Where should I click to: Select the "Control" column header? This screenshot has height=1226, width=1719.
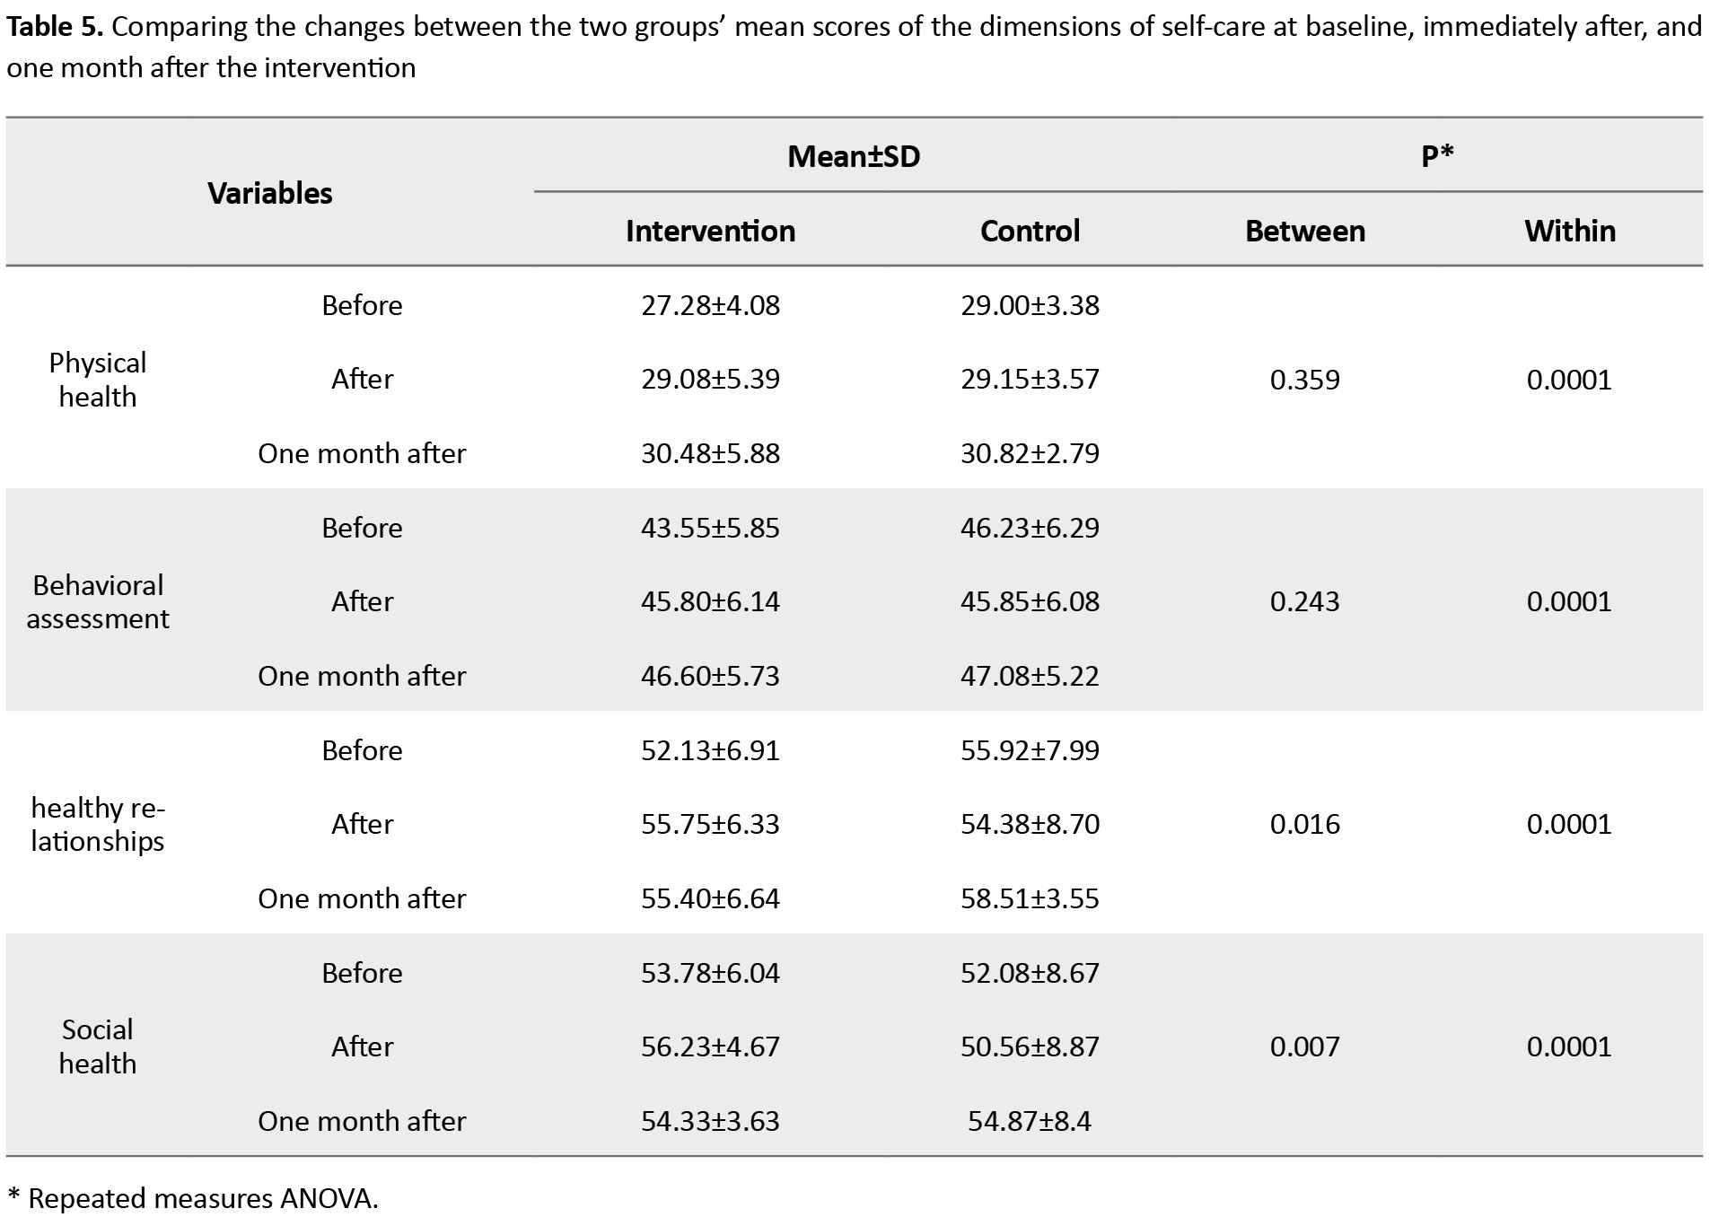1030,231
